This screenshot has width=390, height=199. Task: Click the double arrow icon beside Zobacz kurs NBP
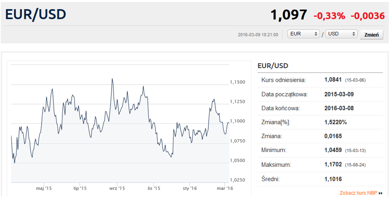tap(381, 193)
